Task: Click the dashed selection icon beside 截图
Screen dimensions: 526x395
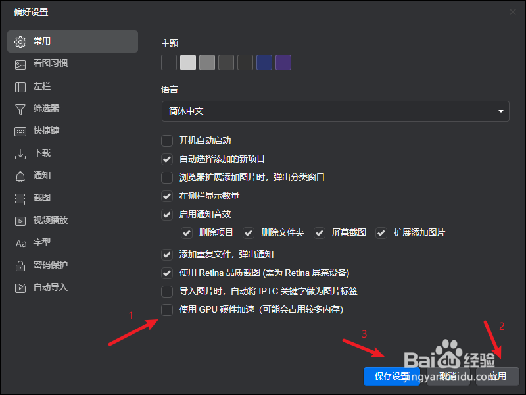Action: (20, 199)
